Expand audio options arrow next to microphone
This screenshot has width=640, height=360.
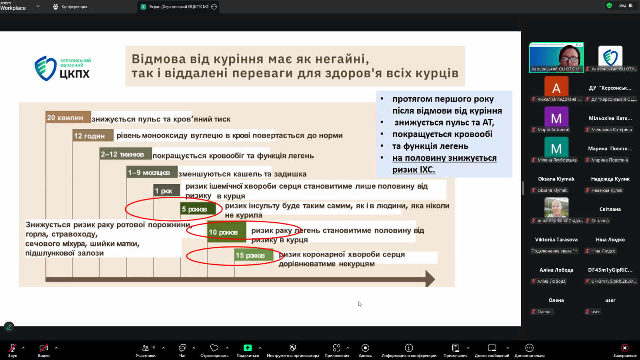pyautogui.click(x=23, y=348)
